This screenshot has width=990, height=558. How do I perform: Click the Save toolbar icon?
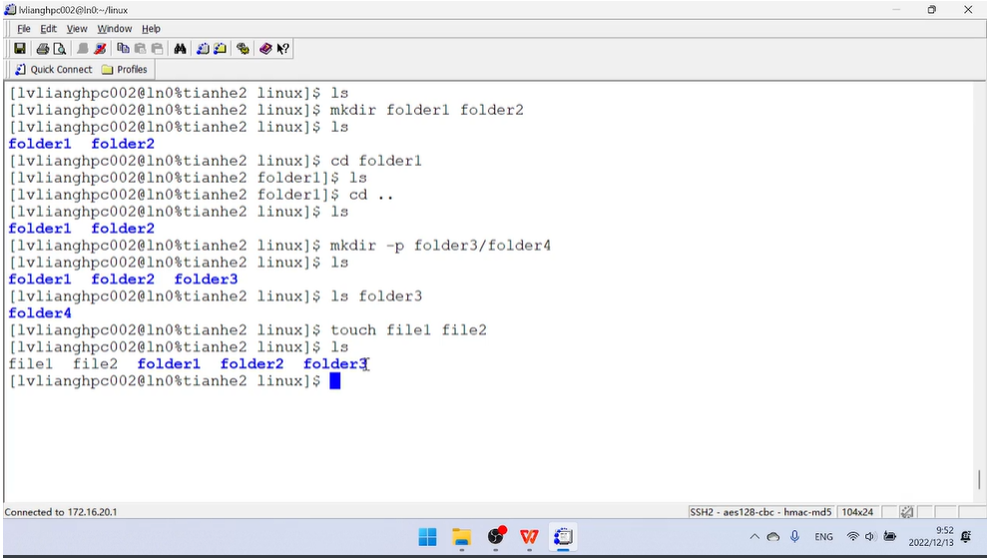click(20, 49)
